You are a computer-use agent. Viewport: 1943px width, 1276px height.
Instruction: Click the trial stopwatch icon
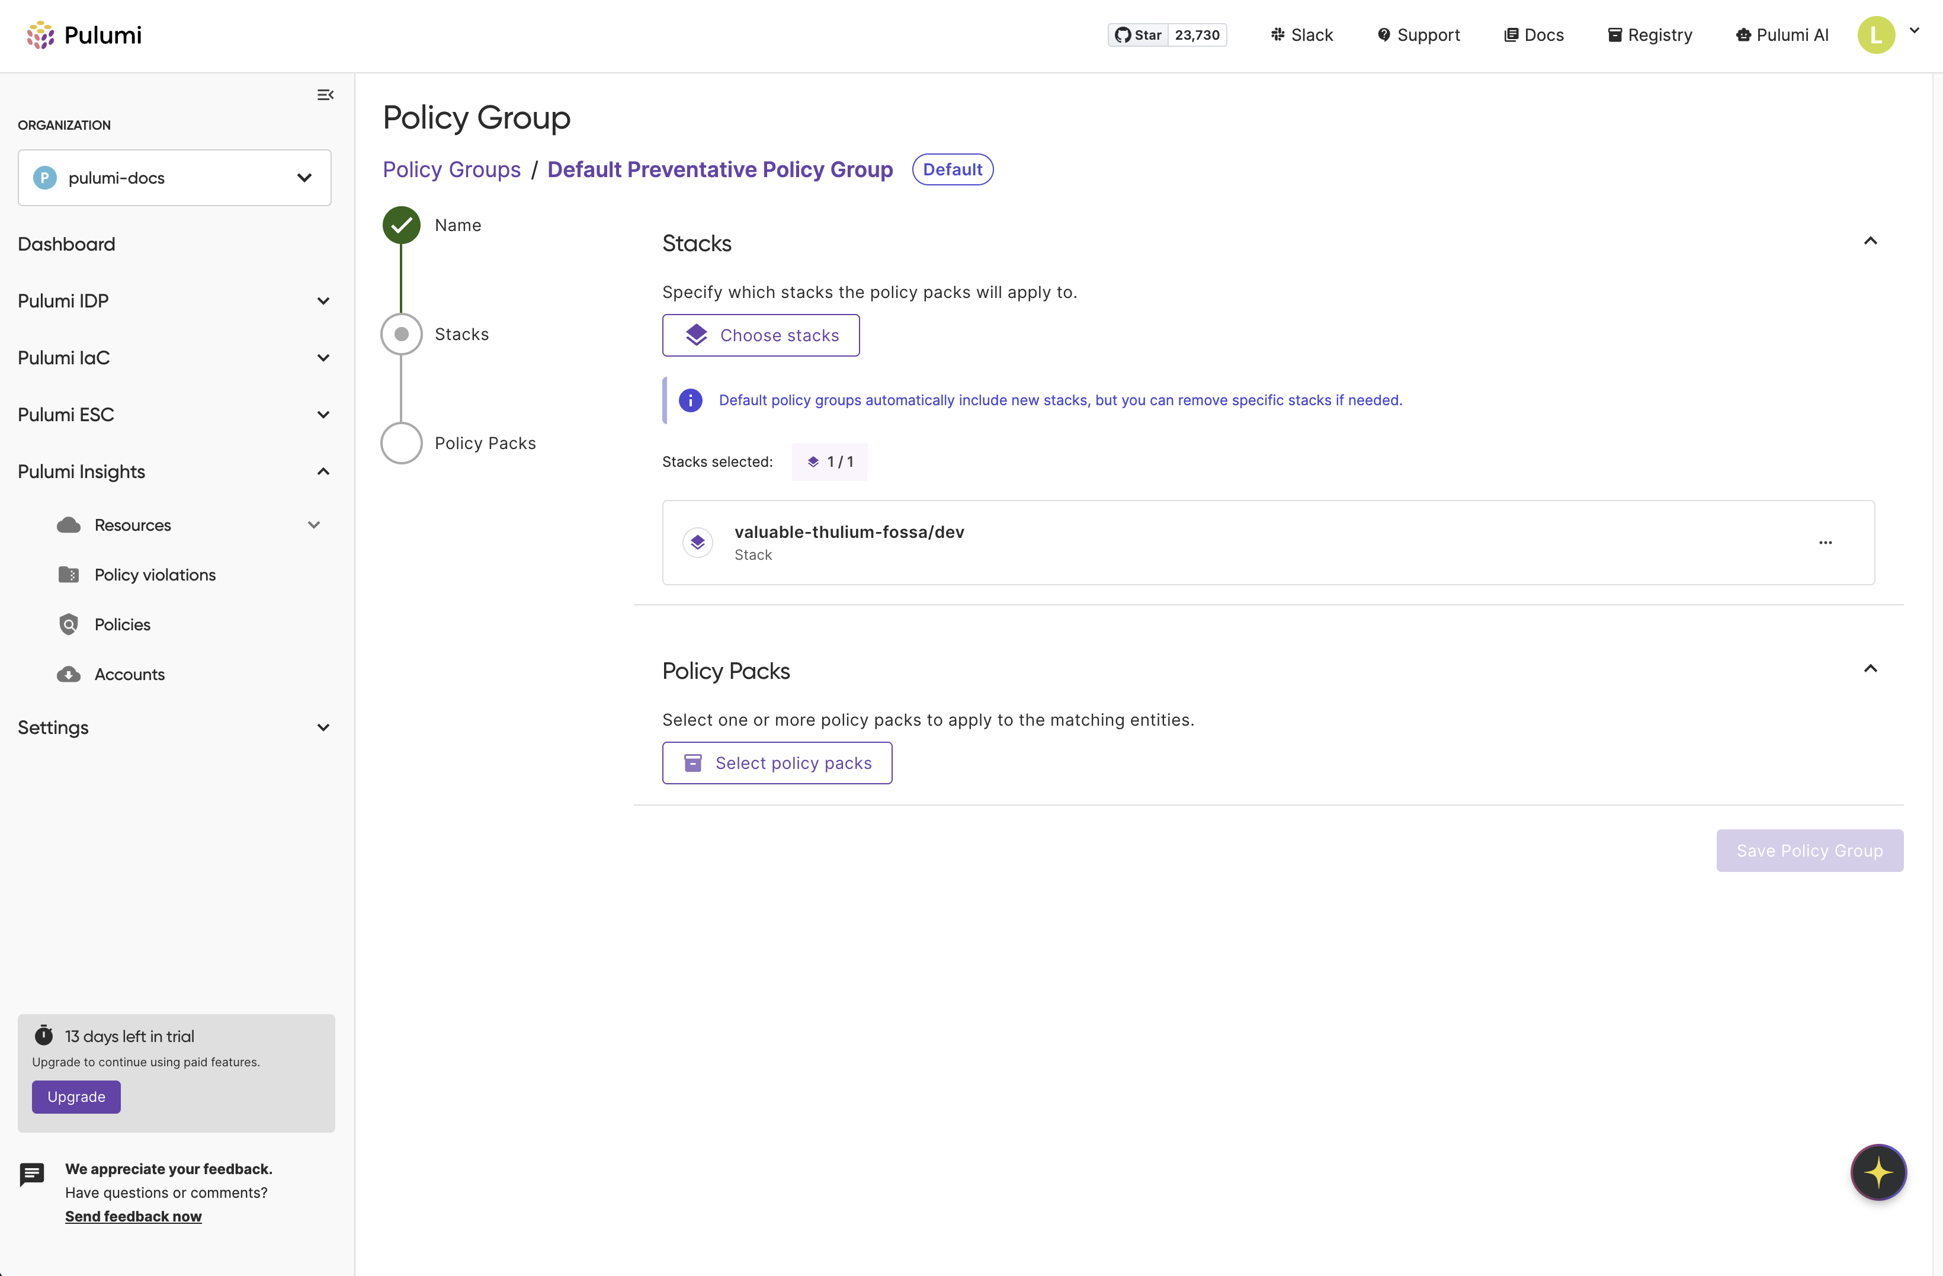[x=44, y=1035]
